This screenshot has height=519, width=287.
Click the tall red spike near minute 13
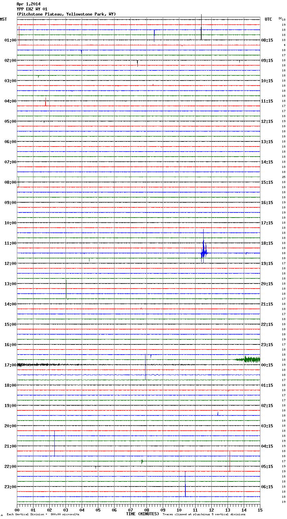pos(230,461)
